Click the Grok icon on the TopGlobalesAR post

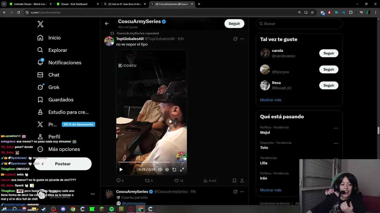235,39
